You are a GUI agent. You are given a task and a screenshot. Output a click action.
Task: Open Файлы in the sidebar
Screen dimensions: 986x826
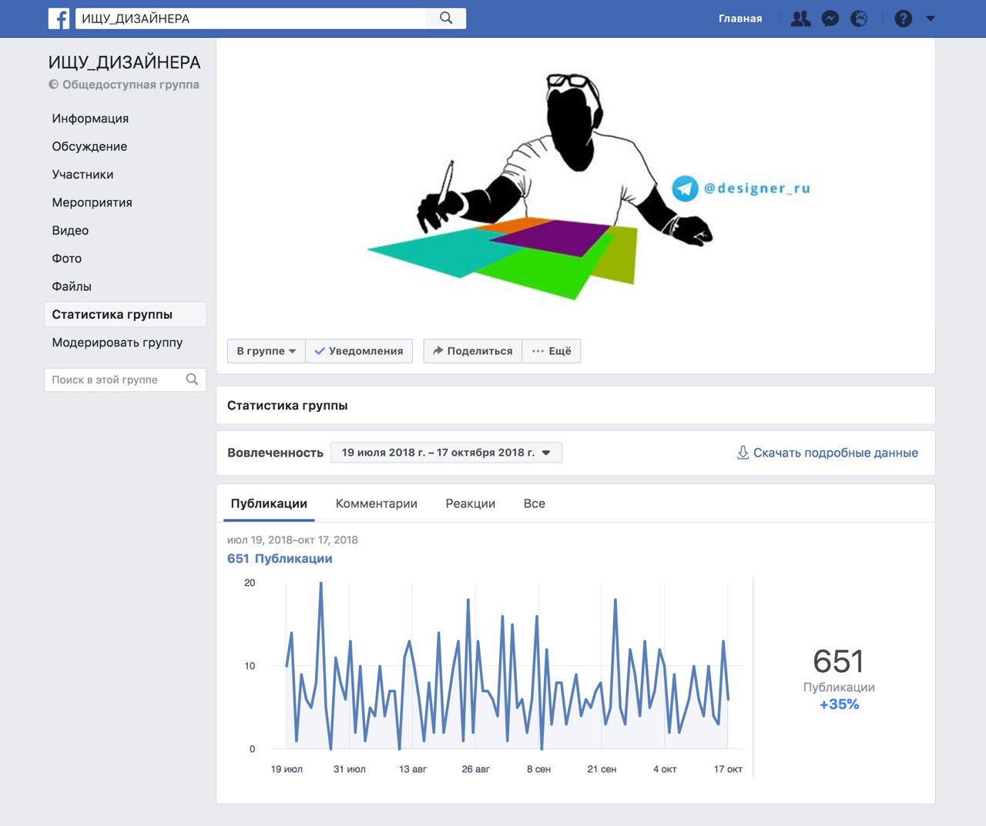coord(72,286)
